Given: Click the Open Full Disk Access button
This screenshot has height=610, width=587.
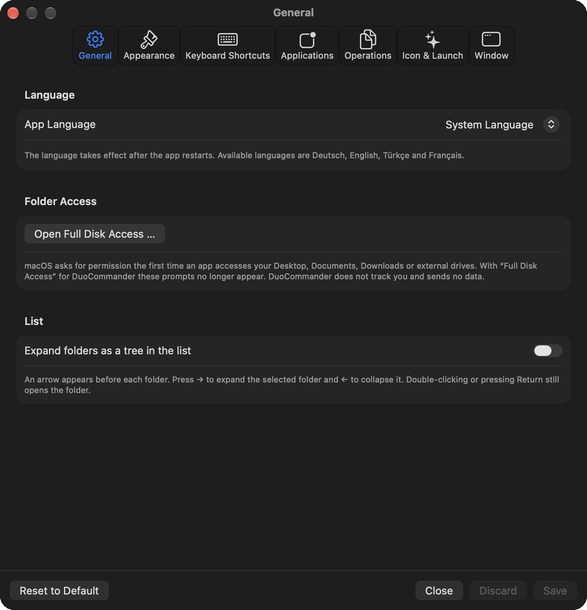Looking at the screenshot, I should [94, 234].
